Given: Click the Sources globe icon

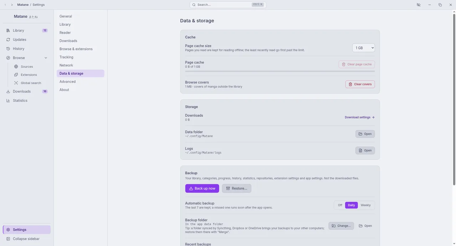Looking at the screenshot, I should tap(16, 67).
